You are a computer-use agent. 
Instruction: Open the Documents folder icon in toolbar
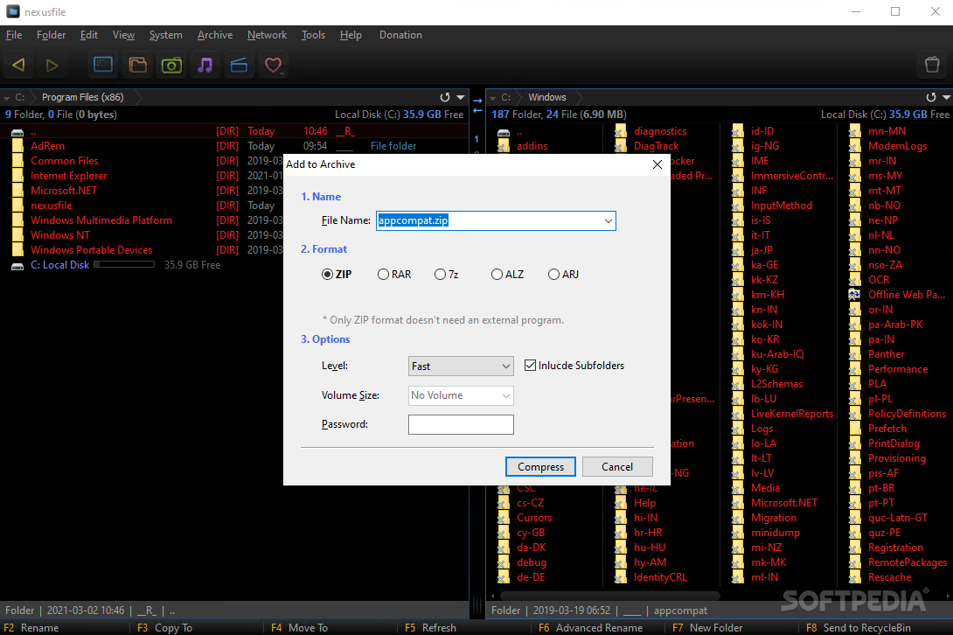pyautogui.click(x=138, y=65)
